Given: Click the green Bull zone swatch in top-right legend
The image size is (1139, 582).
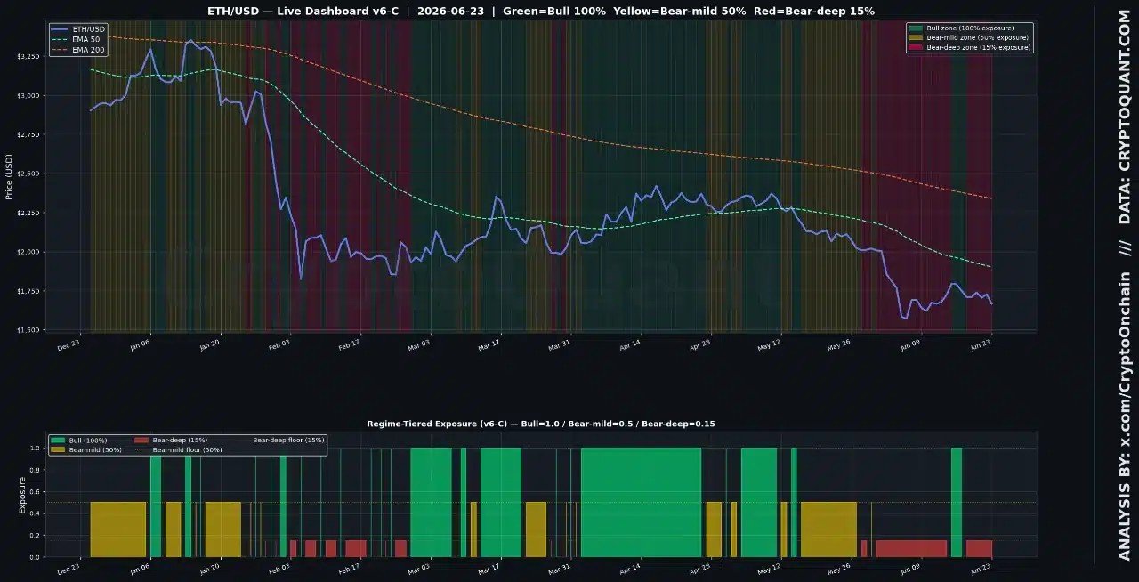Looking at the screenshot, I should (917, 28).
